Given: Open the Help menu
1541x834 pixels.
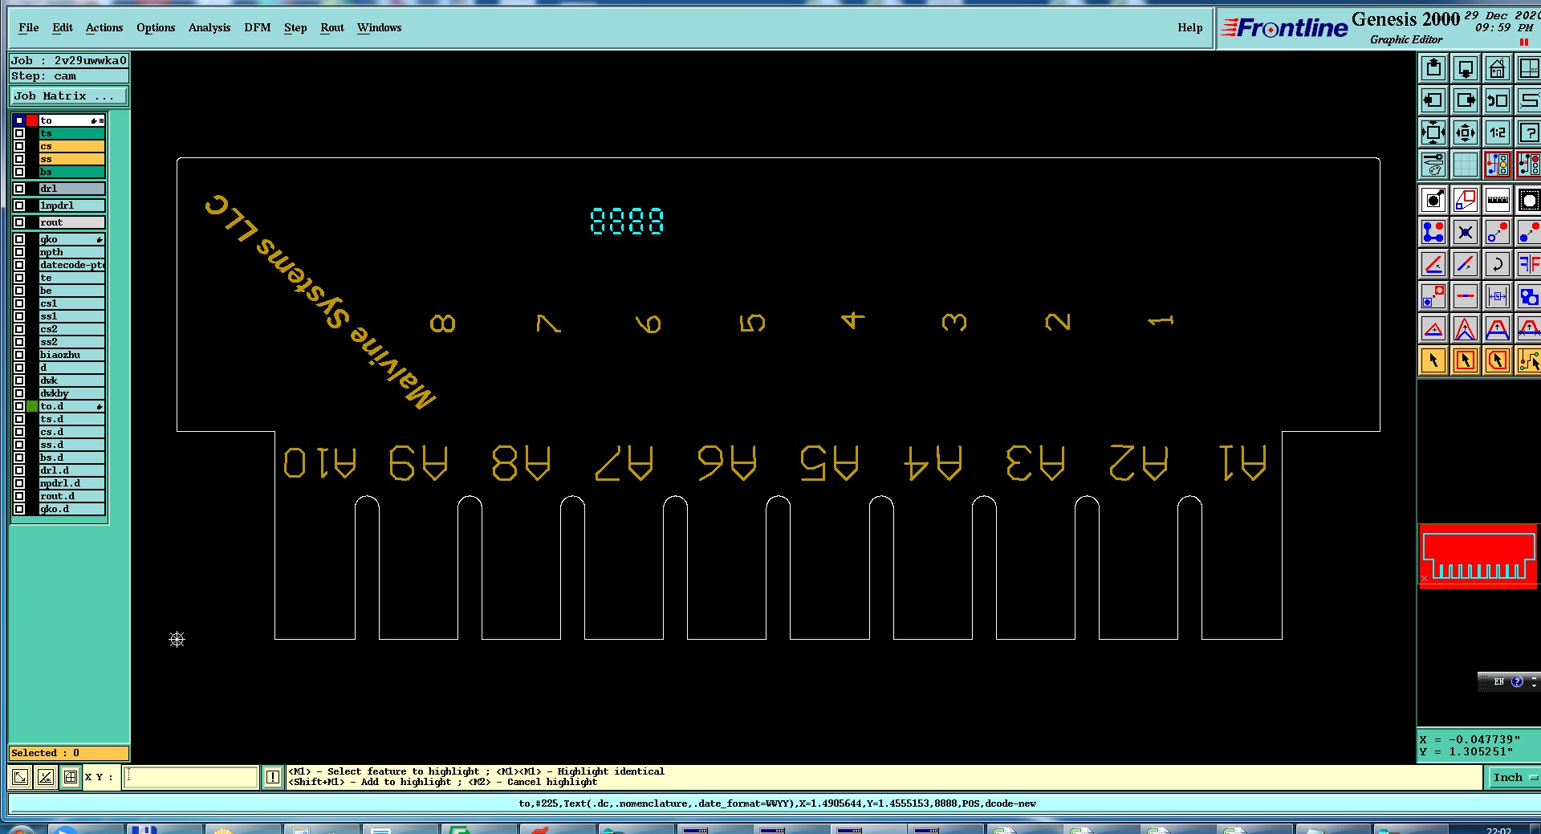Looking at the screenshot, I should 1190,27.
